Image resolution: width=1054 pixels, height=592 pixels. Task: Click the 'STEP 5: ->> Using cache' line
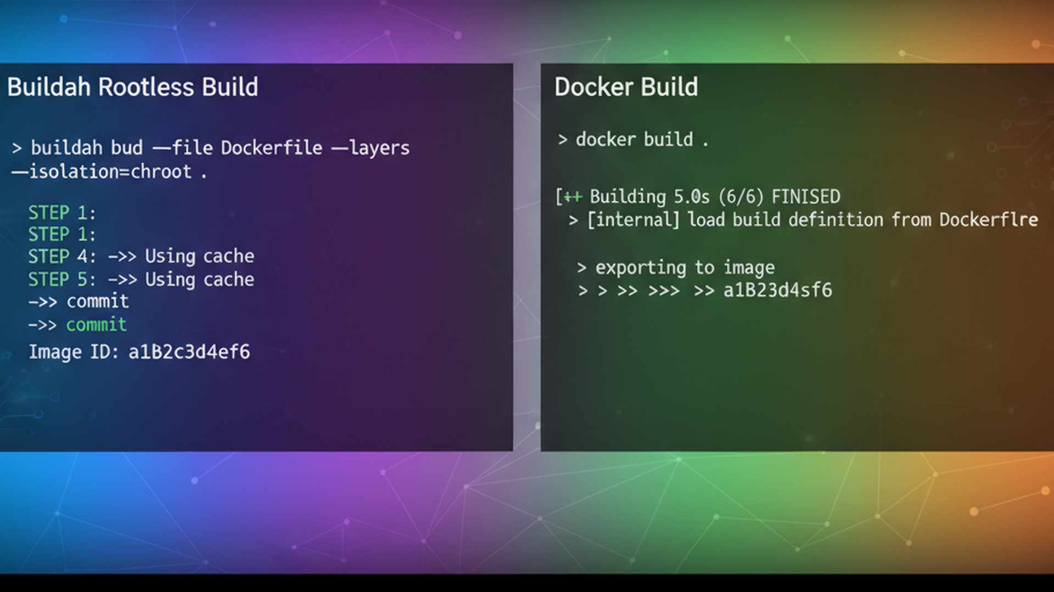click(141, 280)
